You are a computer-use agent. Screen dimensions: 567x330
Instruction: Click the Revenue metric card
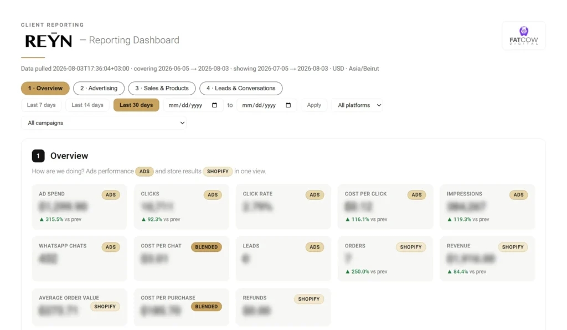click(487, 259)
